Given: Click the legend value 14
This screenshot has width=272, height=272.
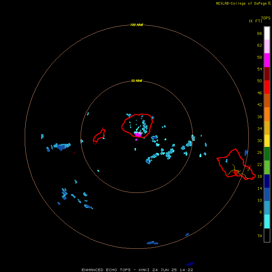Looking at the screenshot, I should click(260, 188).
